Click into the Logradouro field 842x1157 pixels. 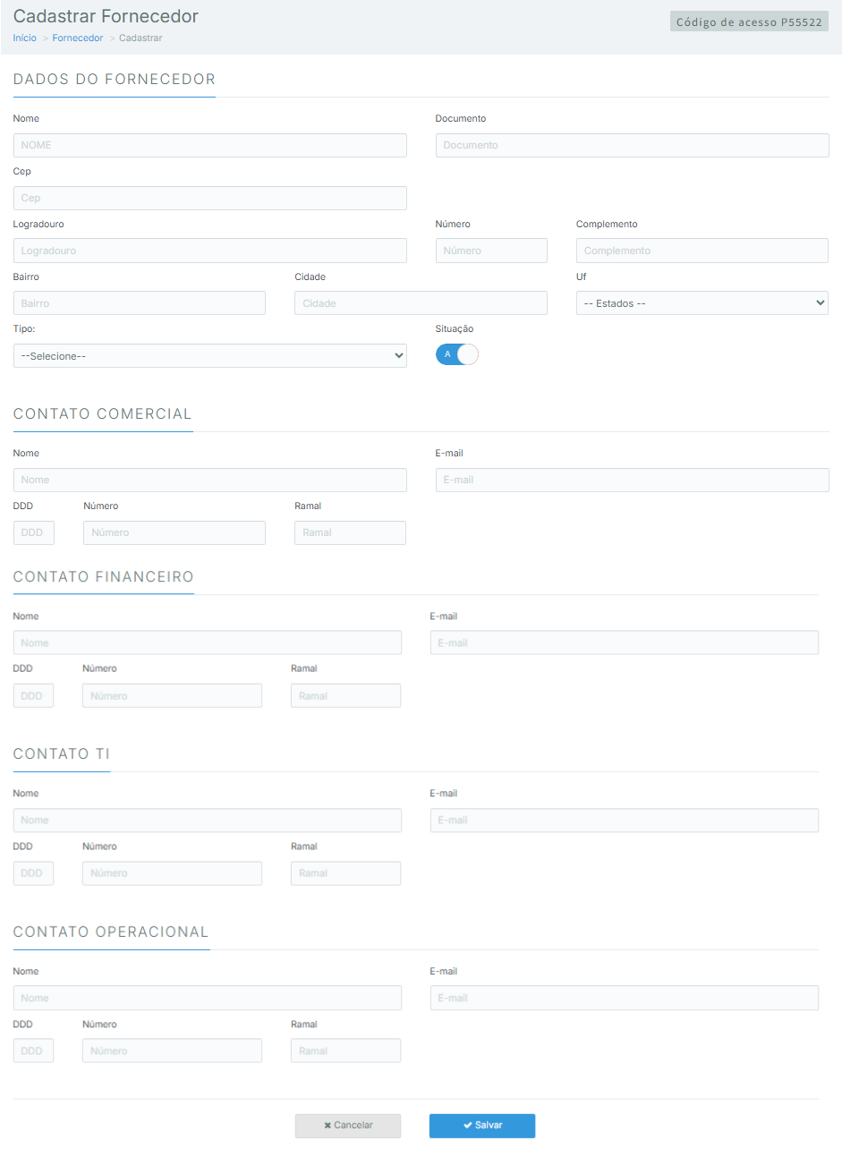click(210, 251)
